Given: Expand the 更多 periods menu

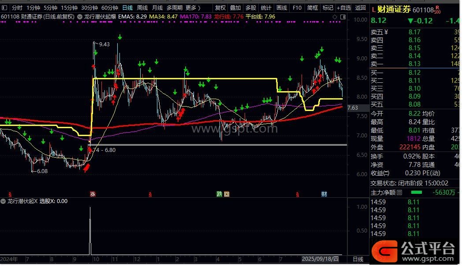Looking at the screenshot, I should tap(193, 7).
